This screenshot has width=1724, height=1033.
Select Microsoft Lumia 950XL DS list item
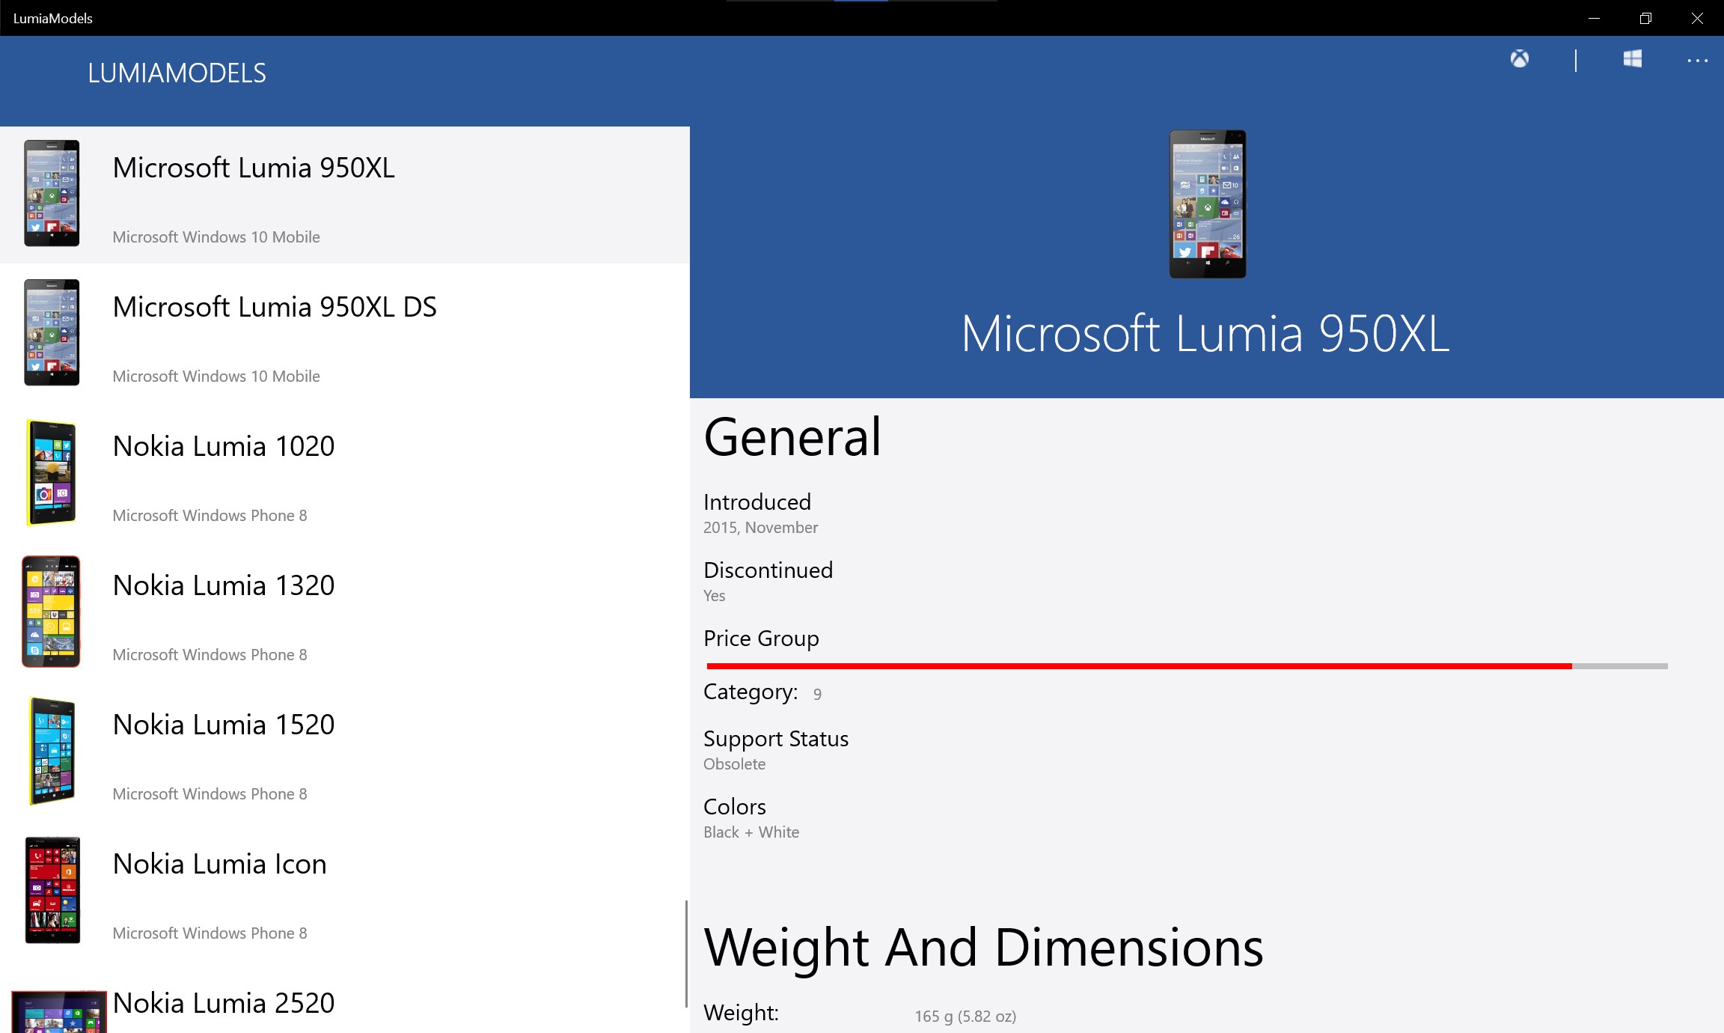[345, 333]
